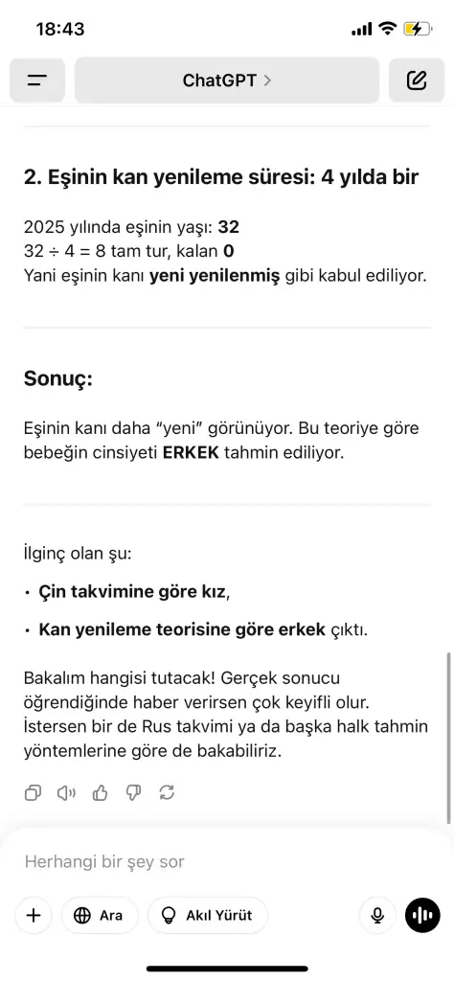454x981 pixels.
Task: Toggle the Akıl Yürüt reasoning option
Action: coord(208,915)
